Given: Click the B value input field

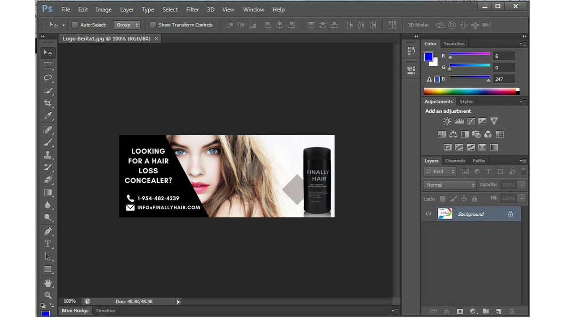Looking at the screenshot, I should pyautogui.click(x=504, y=79).
